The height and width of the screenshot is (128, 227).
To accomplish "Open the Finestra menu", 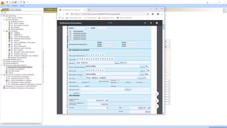I will [x=15, y=5].
